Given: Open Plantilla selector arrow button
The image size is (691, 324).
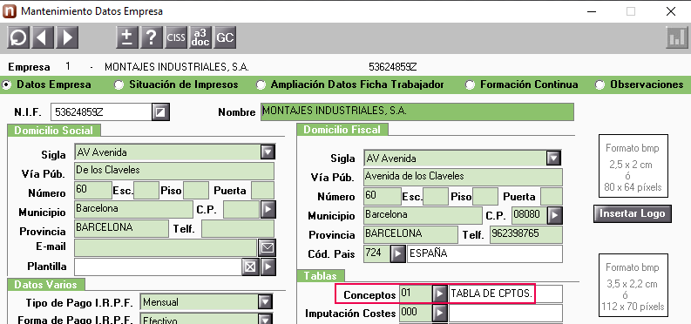Looking at the screenshot, I should pos(268,267).
